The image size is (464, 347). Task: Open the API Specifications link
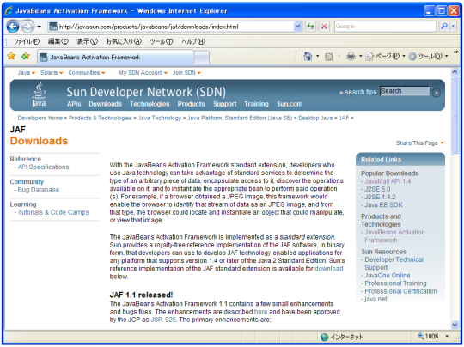pyautogui.click(x=43, y=167)
